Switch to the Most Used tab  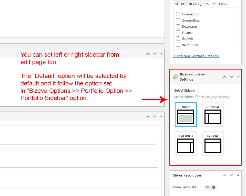point(220,4)
